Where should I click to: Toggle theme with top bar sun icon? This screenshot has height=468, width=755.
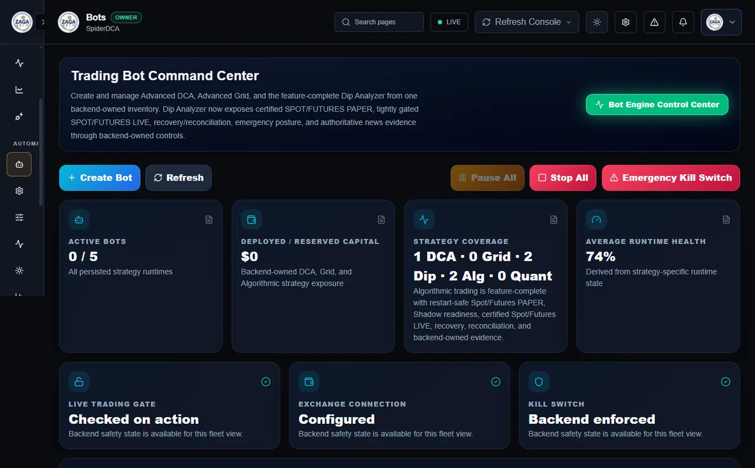(x=597, y=22)
